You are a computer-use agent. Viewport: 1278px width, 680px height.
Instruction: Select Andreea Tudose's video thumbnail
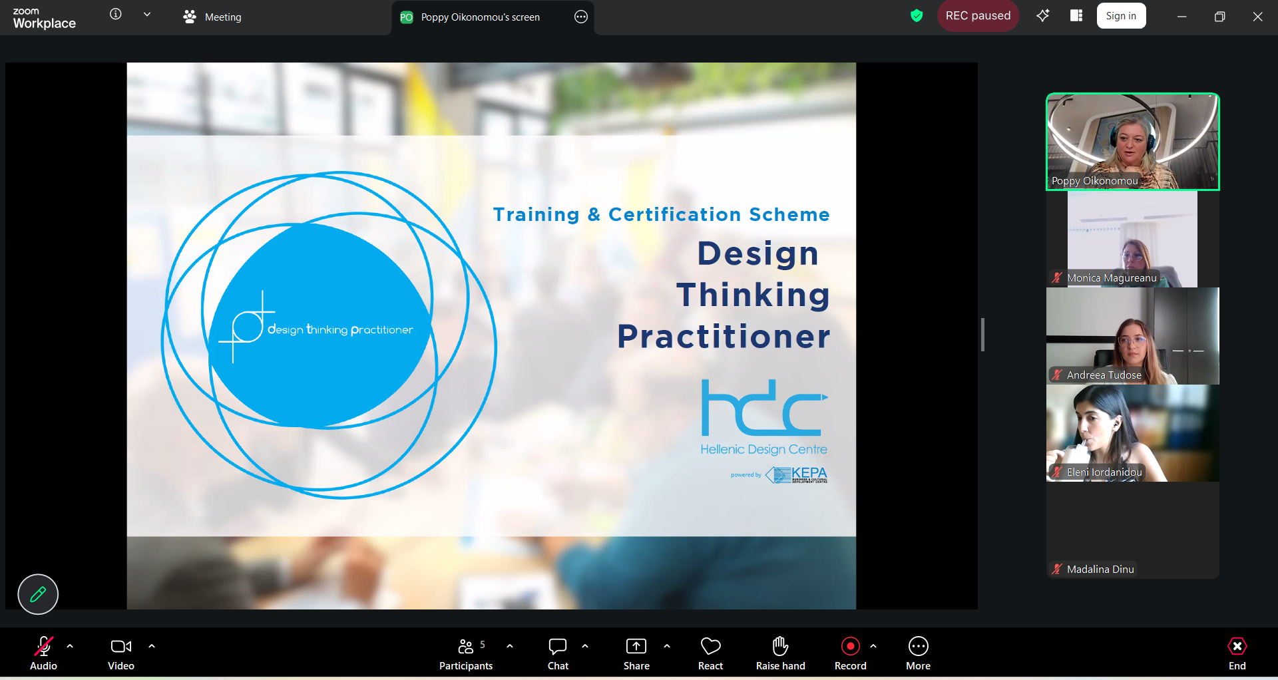click(x=1133, y=336)
